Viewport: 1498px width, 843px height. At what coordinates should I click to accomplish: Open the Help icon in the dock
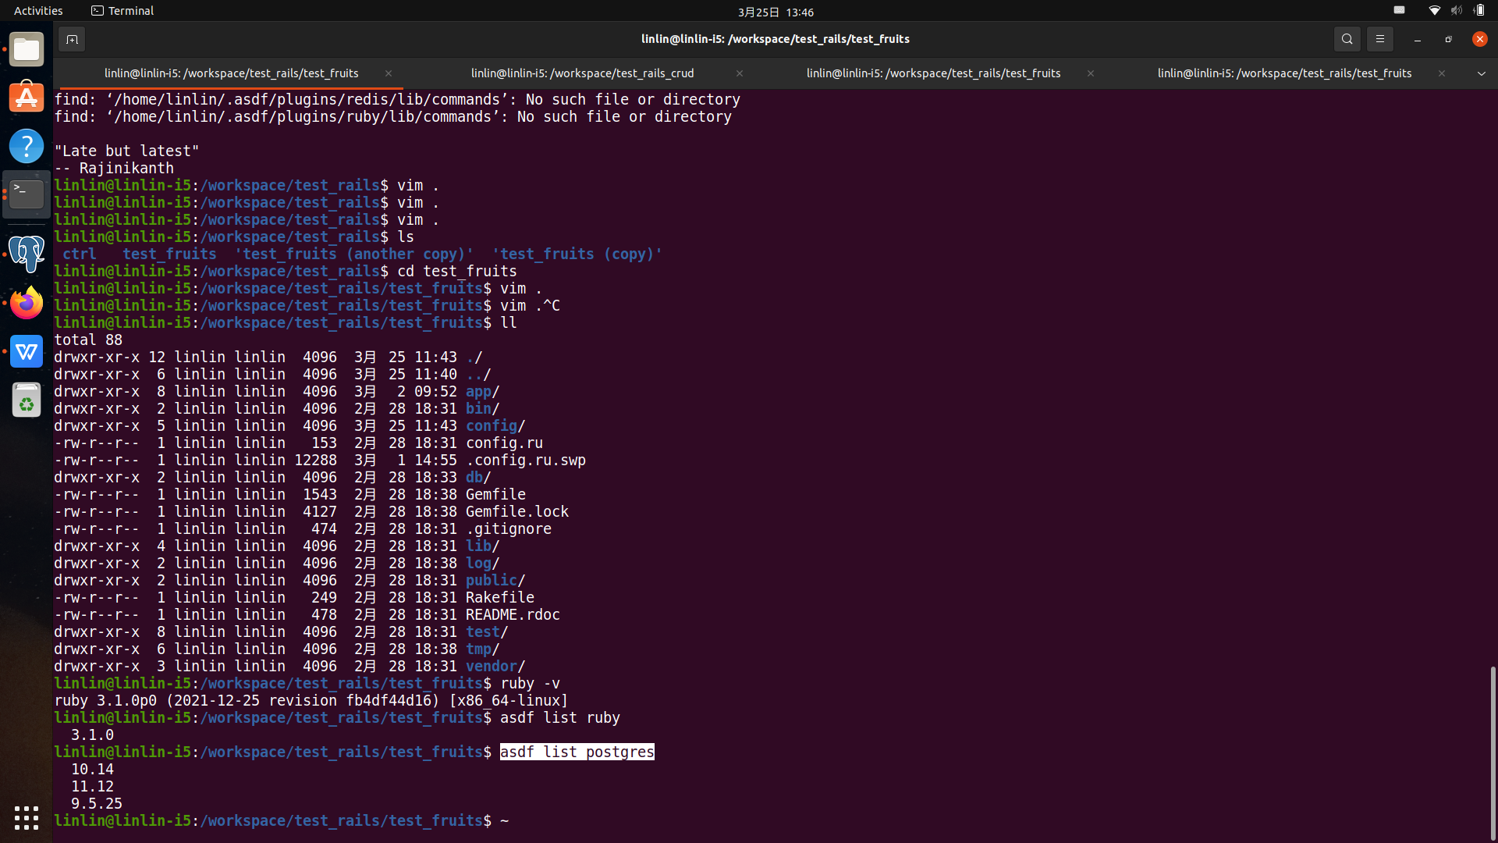[27, 146]
